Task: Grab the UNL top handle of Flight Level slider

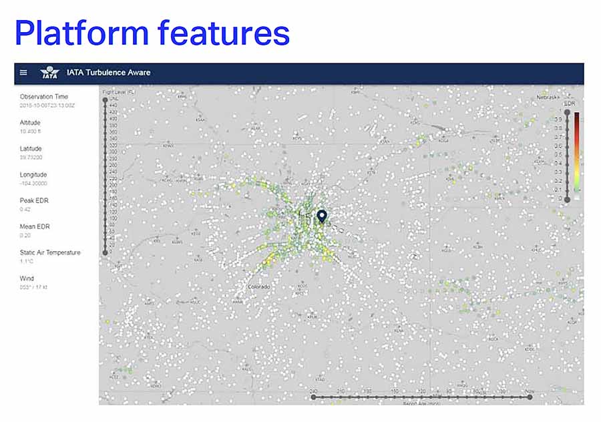Action: coord(105,99)
